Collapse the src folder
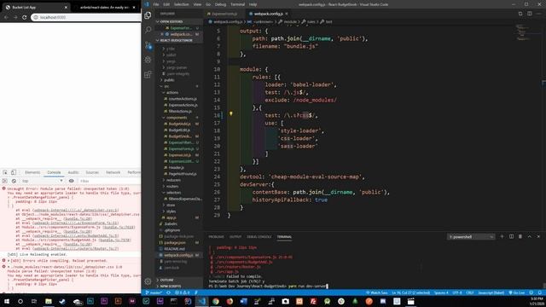 coord(166,86)
